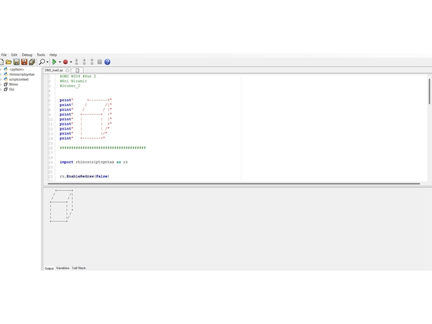Image resolution: width=432 pixels, height=324 pixels.
Task: Switch to the Output tab
Action: coord(49,268)
